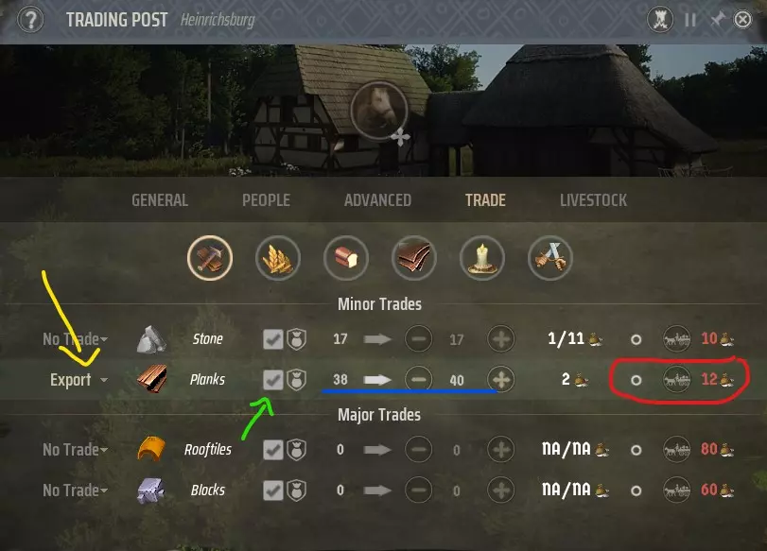Select the Planks trade route radio circle
This screenshot has height=551, width=767.
[636, 380]
